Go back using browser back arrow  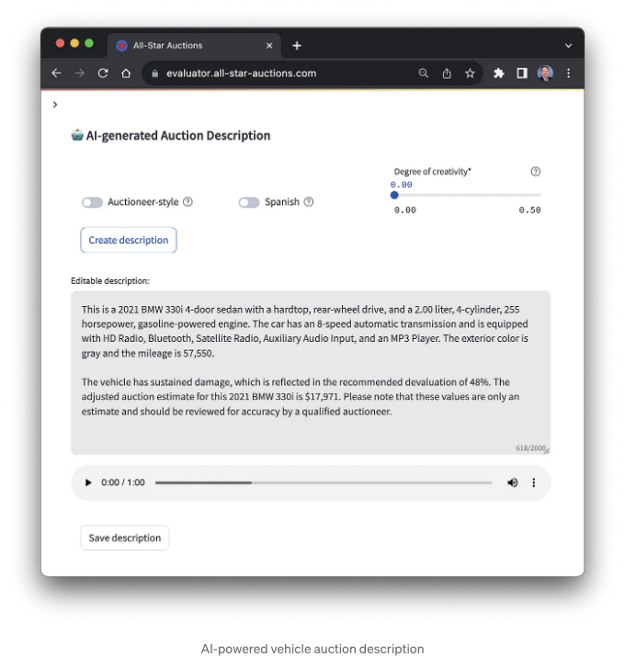(57, 74)
